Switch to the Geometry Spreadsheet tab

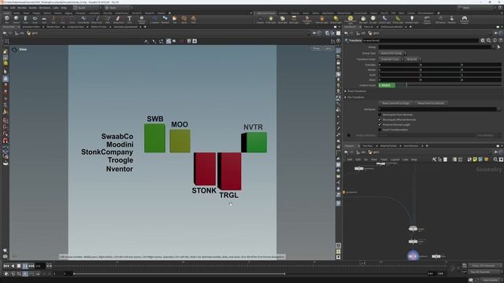[125, 27]
